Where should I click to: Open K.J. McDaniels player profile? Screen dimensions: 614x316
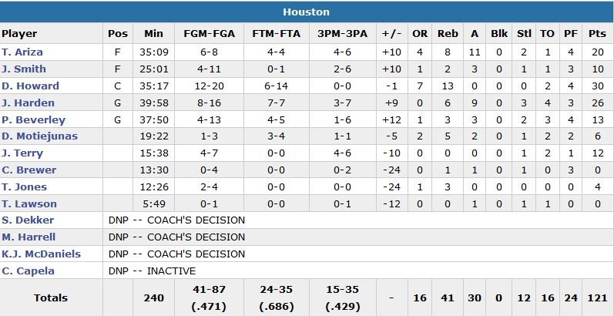[x=41, y=254]
